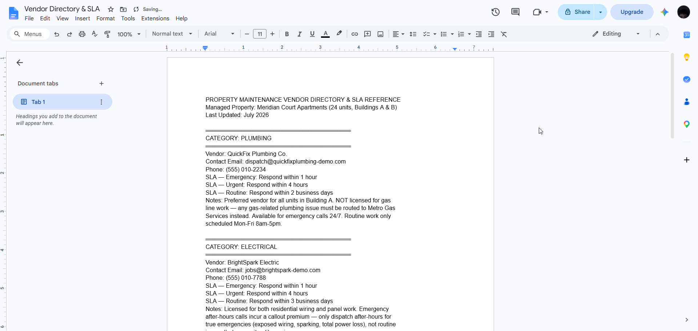Open the numbered list options arrow

[x=469, y=34]
